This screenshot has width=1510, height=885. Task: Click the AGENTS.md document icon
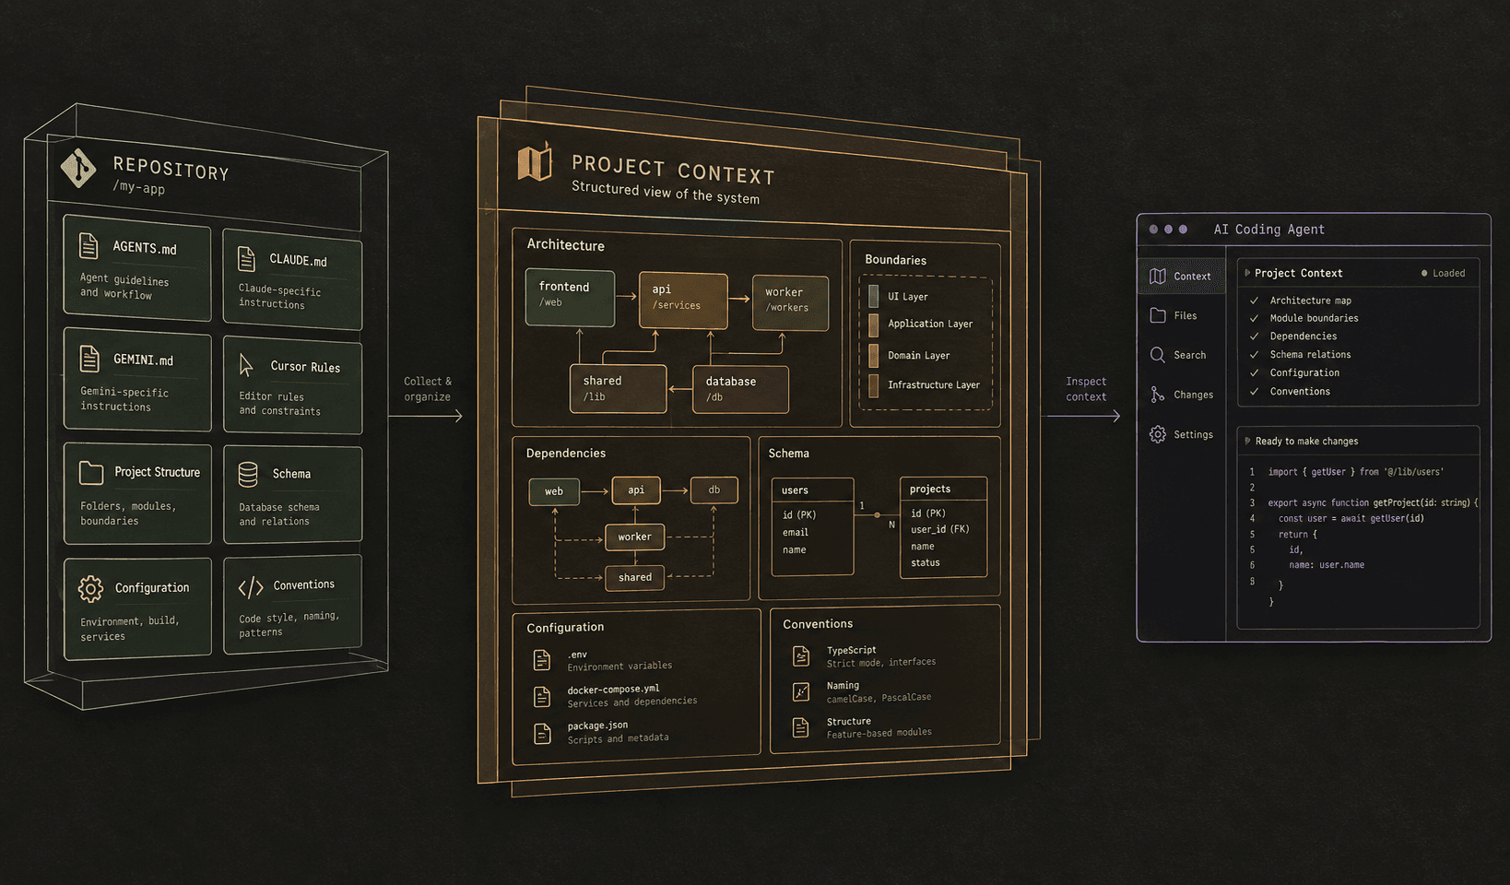pyautogui.click(x=88, y=246)
